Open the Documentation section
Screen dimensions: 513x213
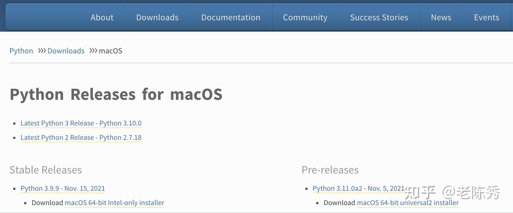(230, 17)
